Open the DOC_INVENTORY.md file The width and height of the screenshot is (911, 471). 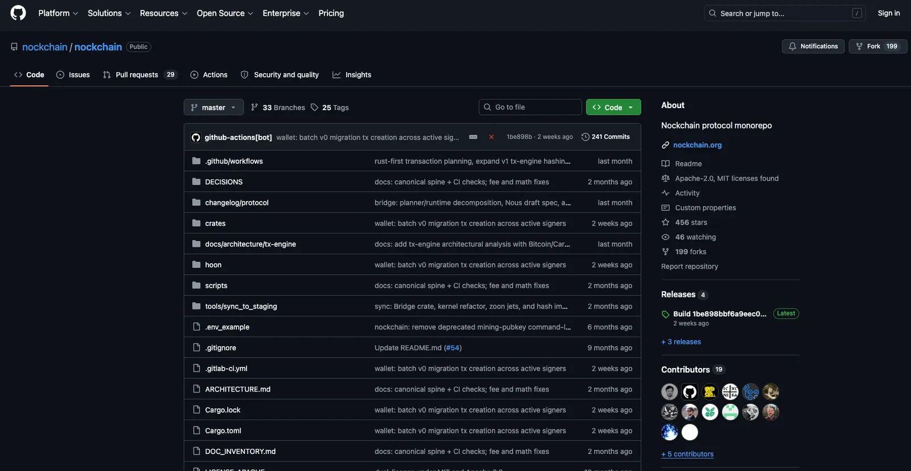coord(240,452)
